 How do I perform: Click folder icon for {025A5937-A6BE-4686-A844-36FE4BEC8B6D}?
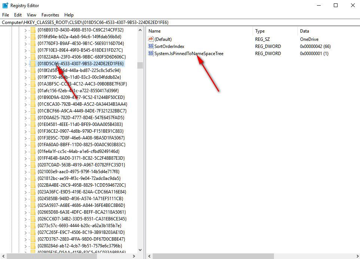pos(33,205)
